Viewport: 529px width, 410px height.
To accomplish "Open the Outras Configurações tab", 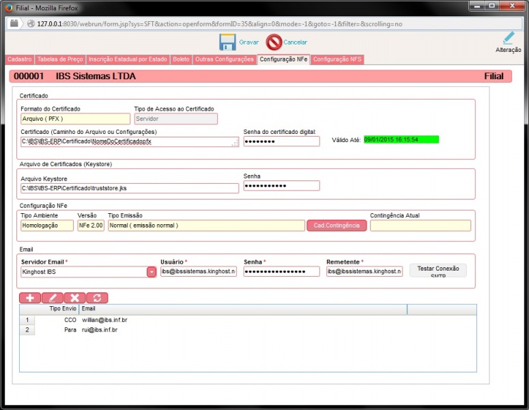I will [225, 59].
